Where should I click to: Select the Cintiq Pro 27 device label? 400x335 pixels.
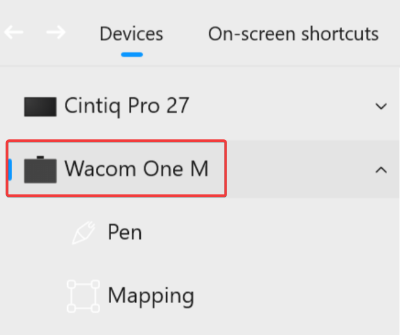point(126,106)
